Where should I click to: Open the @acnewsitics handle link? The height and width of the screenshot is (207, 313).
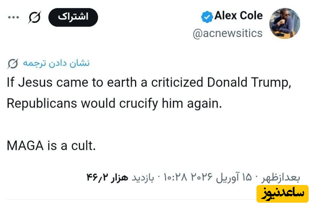[x=228, y=33]
